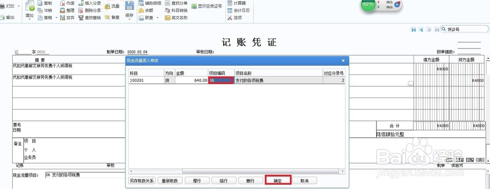Click the 插行 insert row button
This screenshot has width=490, height=189.
[x=224, y=181]
